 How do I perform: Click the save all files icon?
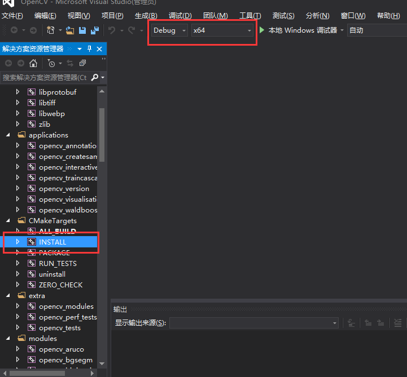coord(95,30)
